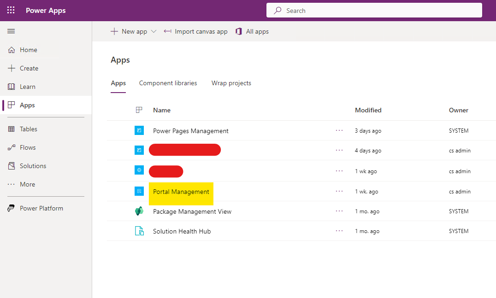Click '1 wk. ago' in Portal Management row
The width and height of the screenshot is (496, 298).
366,192
